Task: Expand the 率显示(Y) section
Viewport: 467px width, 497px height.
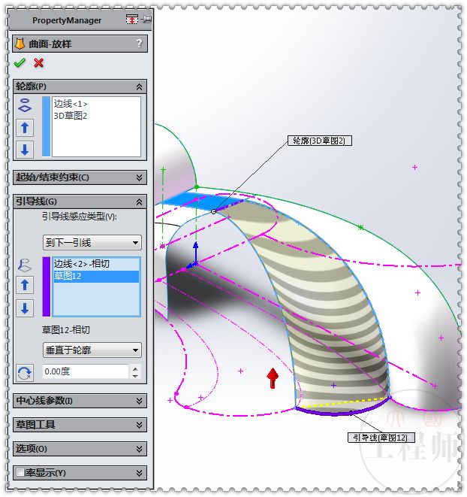Action: click(x=139, y=473)
